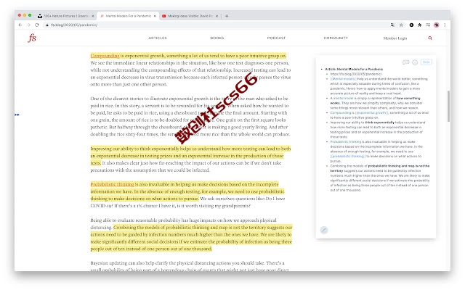Click the notes bullet starting Combining the models
This screenshot has width=465, height=290.
coord(380,178)
